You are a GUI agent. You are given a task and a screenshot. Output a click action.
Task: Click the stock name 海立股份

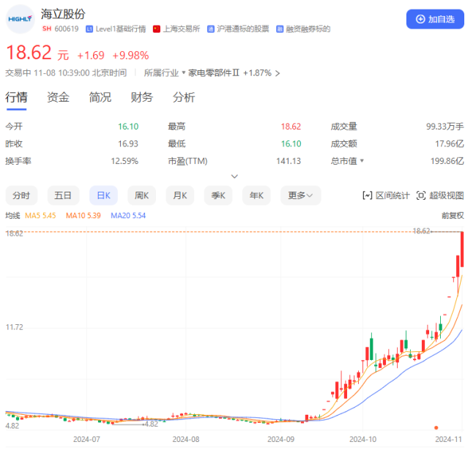pos(63,14)
